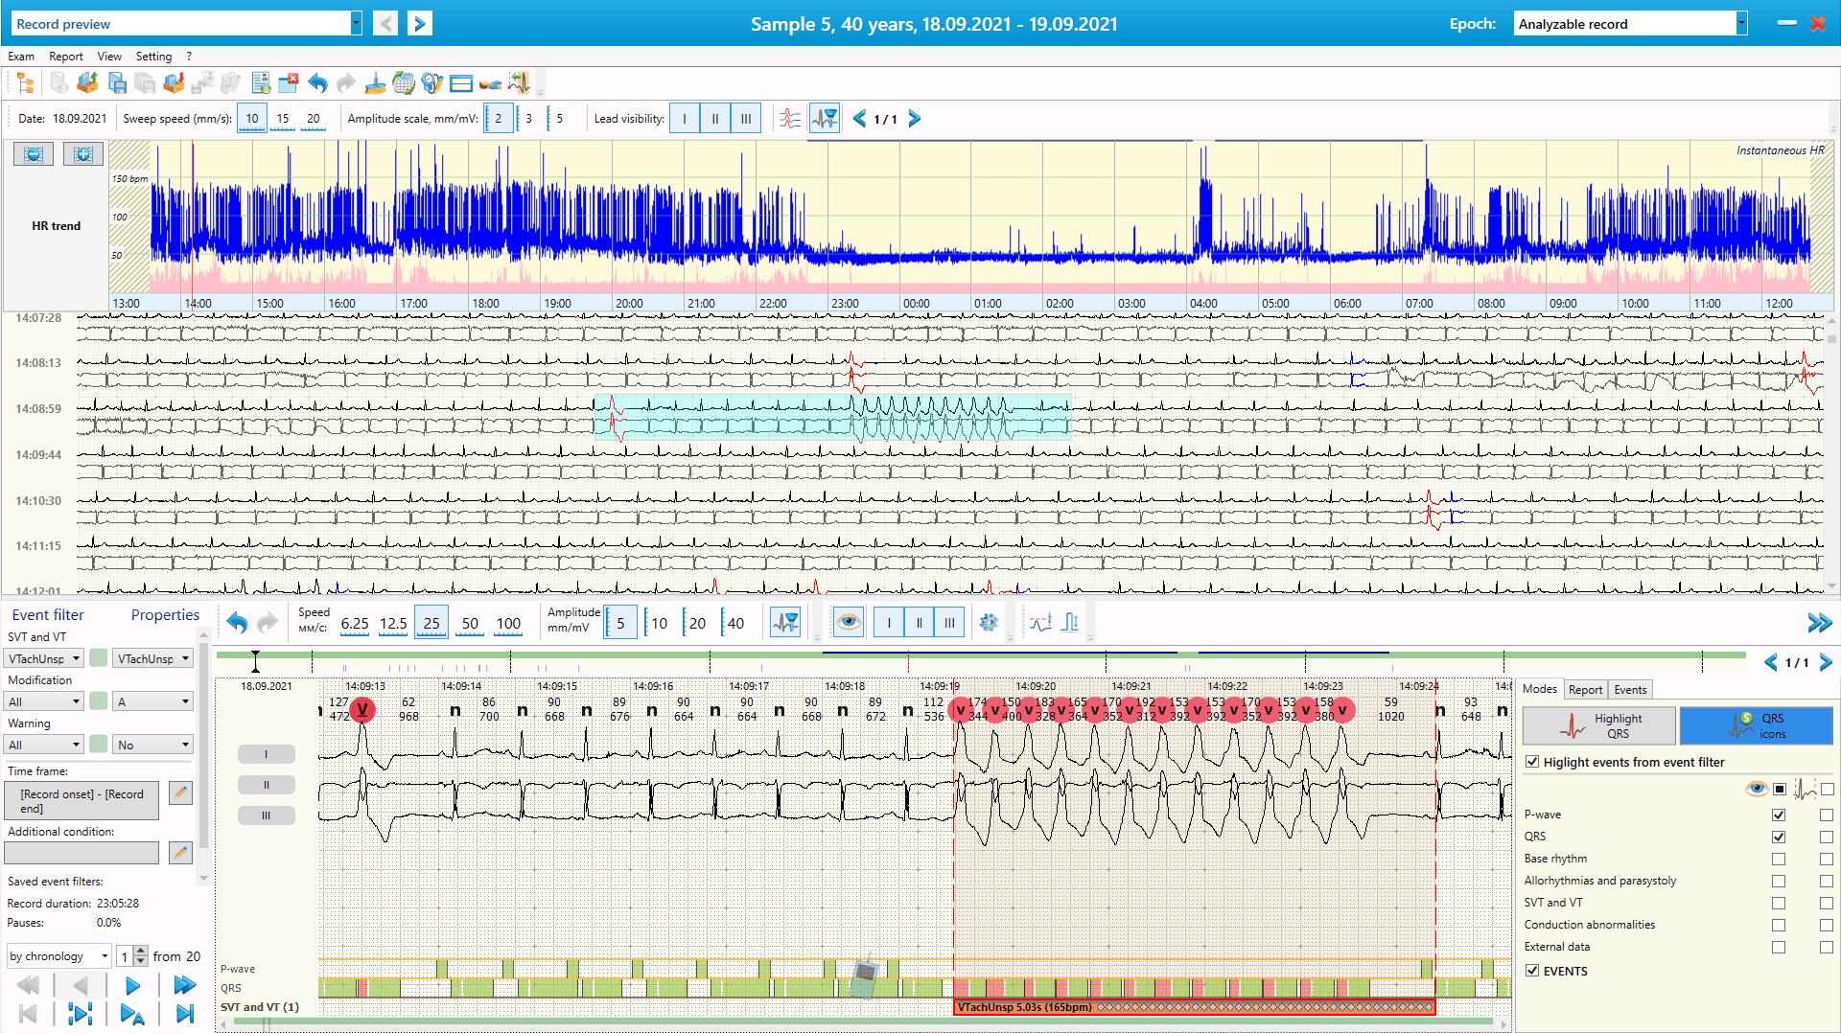Screen dimensions: 1841x1033
Task: Toggle the ECG filter funnel in lower toolbar
Action: coord(785,623)
